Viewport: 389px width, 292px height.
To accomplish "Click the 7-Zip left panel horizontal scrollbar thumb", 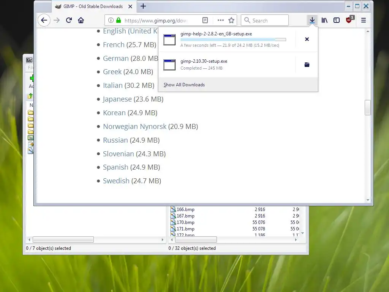I will tap(63, 240).
